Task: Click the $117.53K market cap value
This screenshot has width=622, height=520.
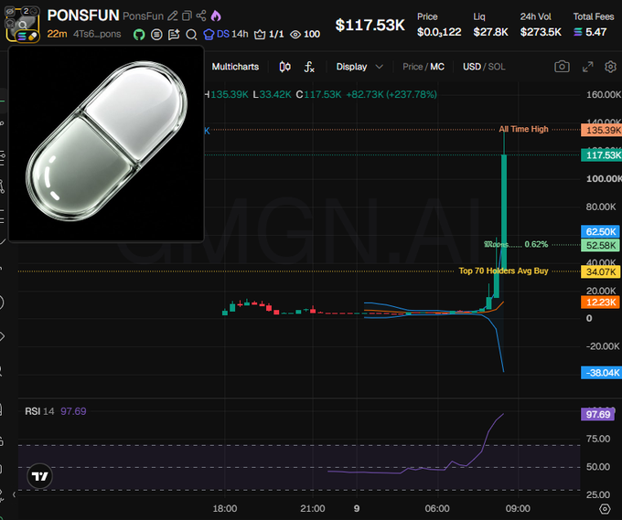Action: [370, 25]
